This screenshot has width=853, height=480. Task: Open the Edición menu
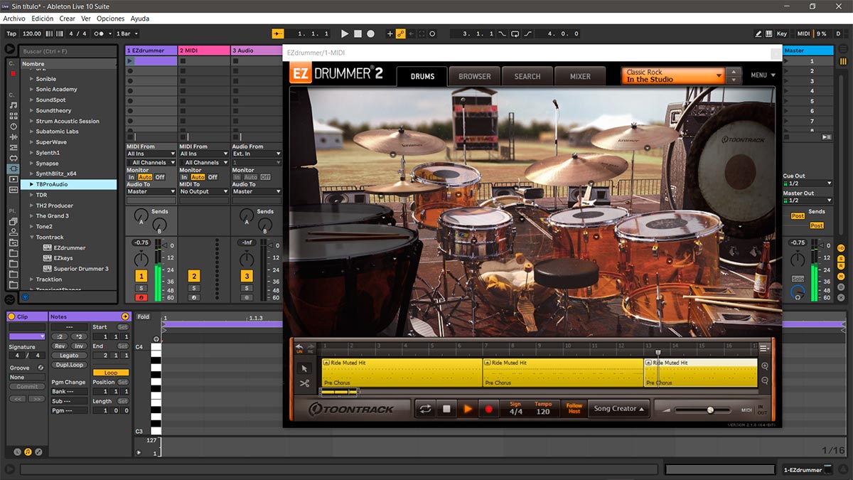(43, 18)
